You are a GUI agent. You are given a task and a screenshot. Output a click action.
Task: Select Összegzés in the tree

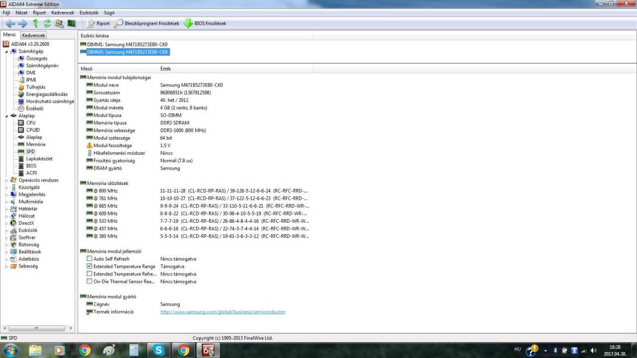coord(37,59)
